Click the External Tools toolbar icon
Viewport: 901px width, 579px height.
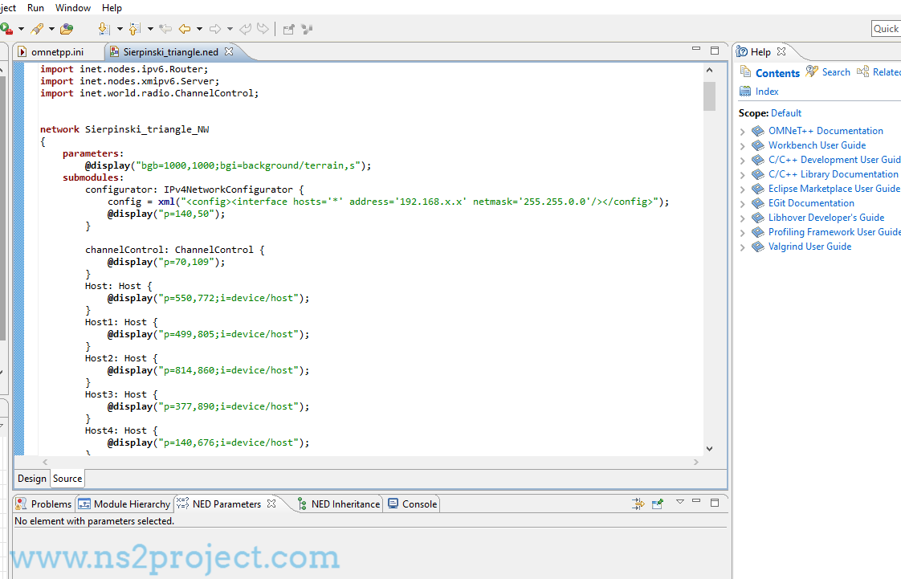click(x=38, y=28)
